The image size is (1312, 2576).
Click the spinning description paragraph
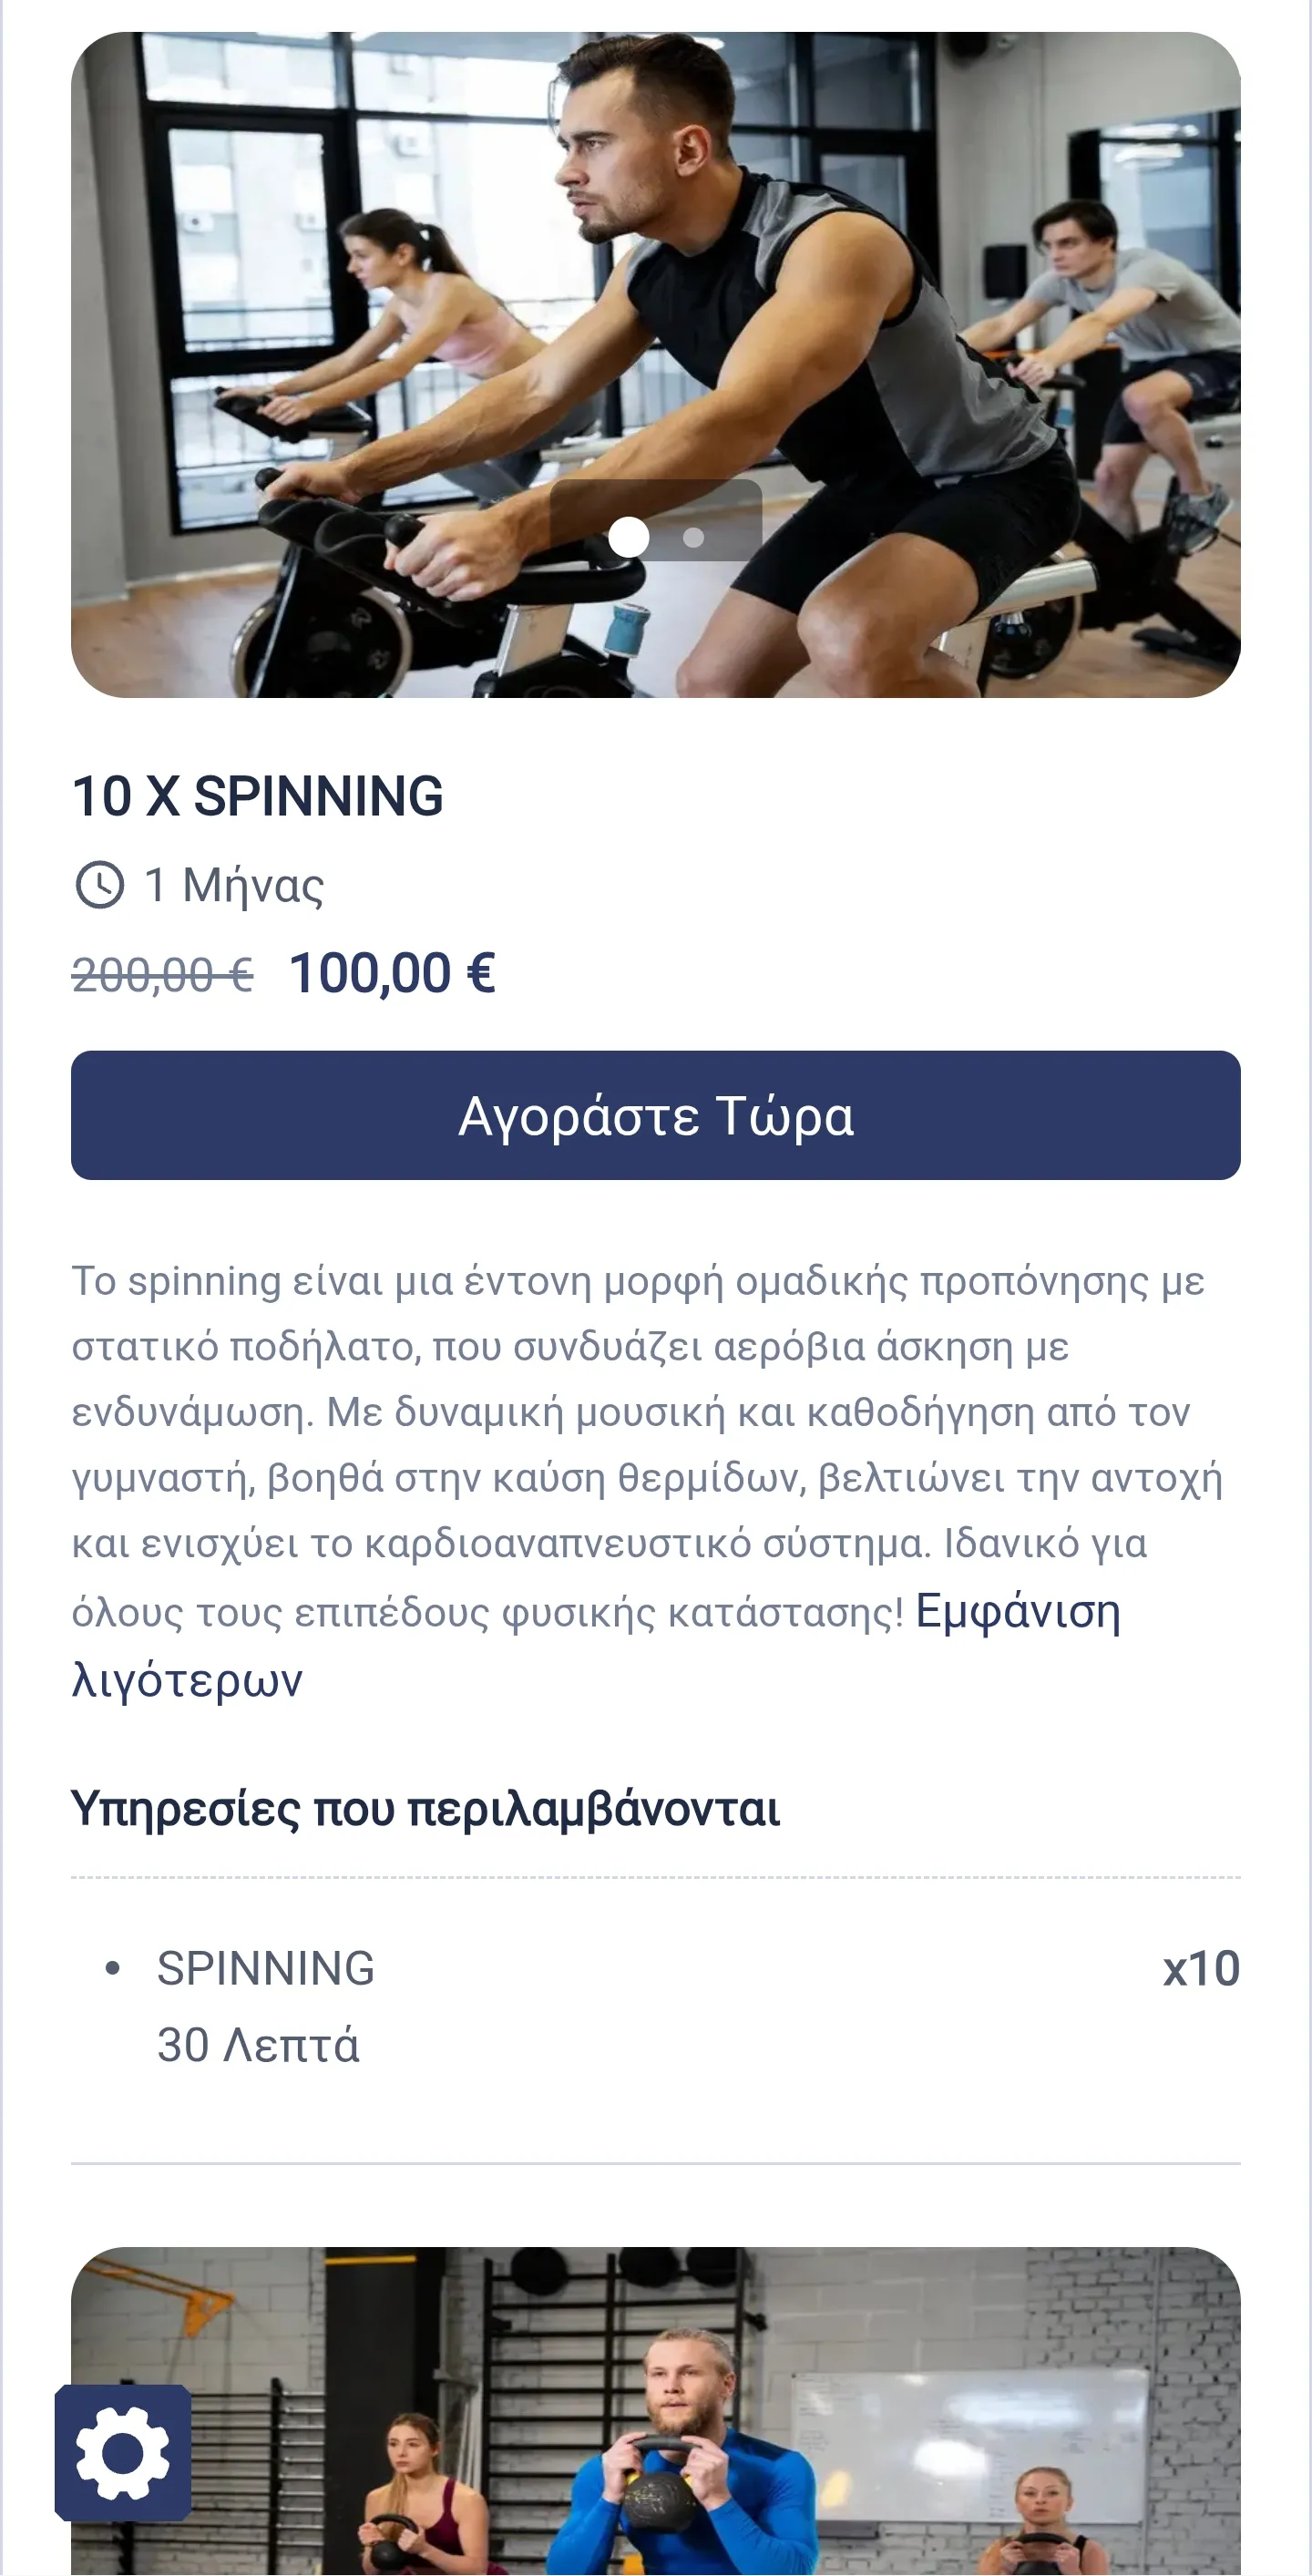(x=640, y=1445)
